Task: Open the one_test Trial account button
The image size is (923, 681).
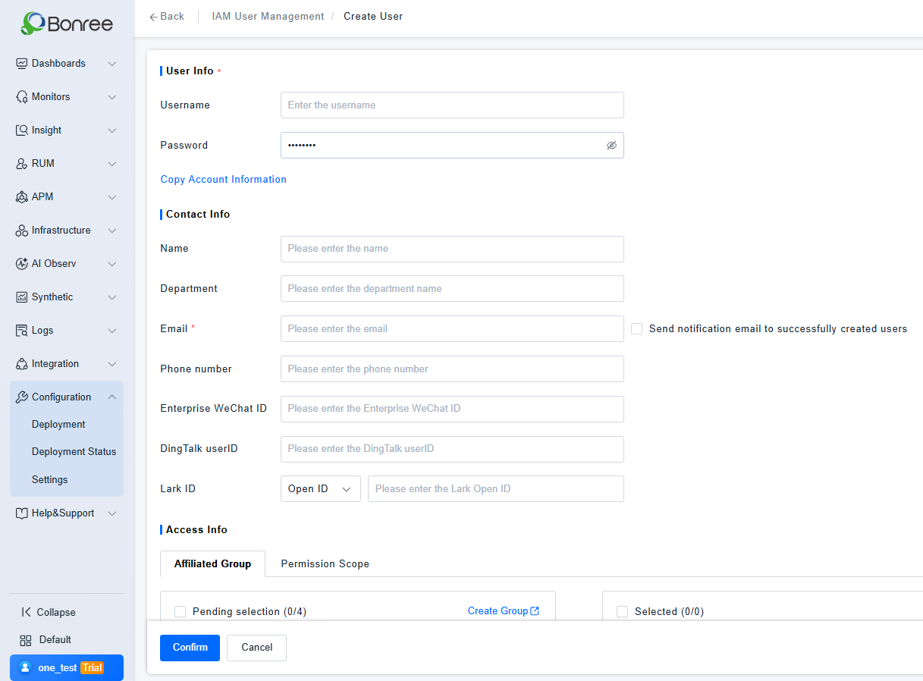Action: point(67,667)
